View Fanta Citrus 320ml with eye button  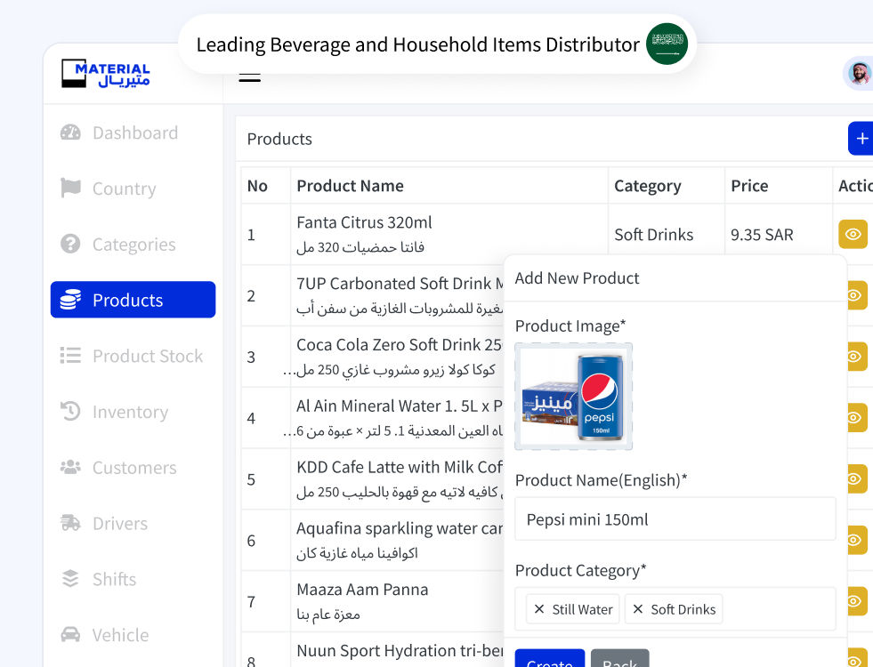click(x=853, y=235)
